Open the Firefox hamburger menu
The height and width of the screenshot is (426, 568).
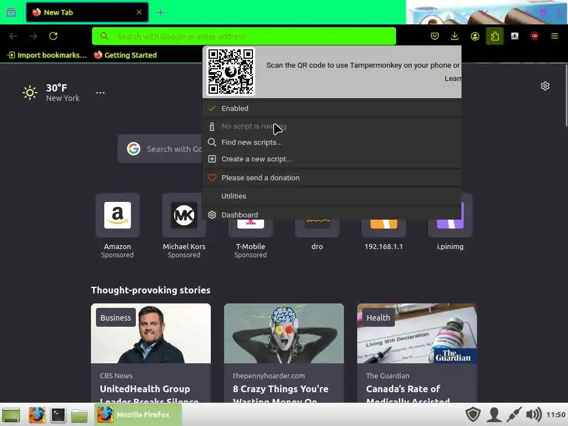click(x=555, y=36)
